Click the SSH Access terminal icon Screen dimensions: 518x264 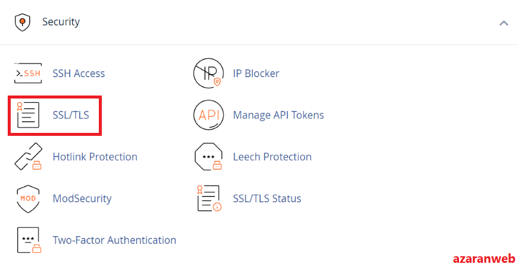28,73
